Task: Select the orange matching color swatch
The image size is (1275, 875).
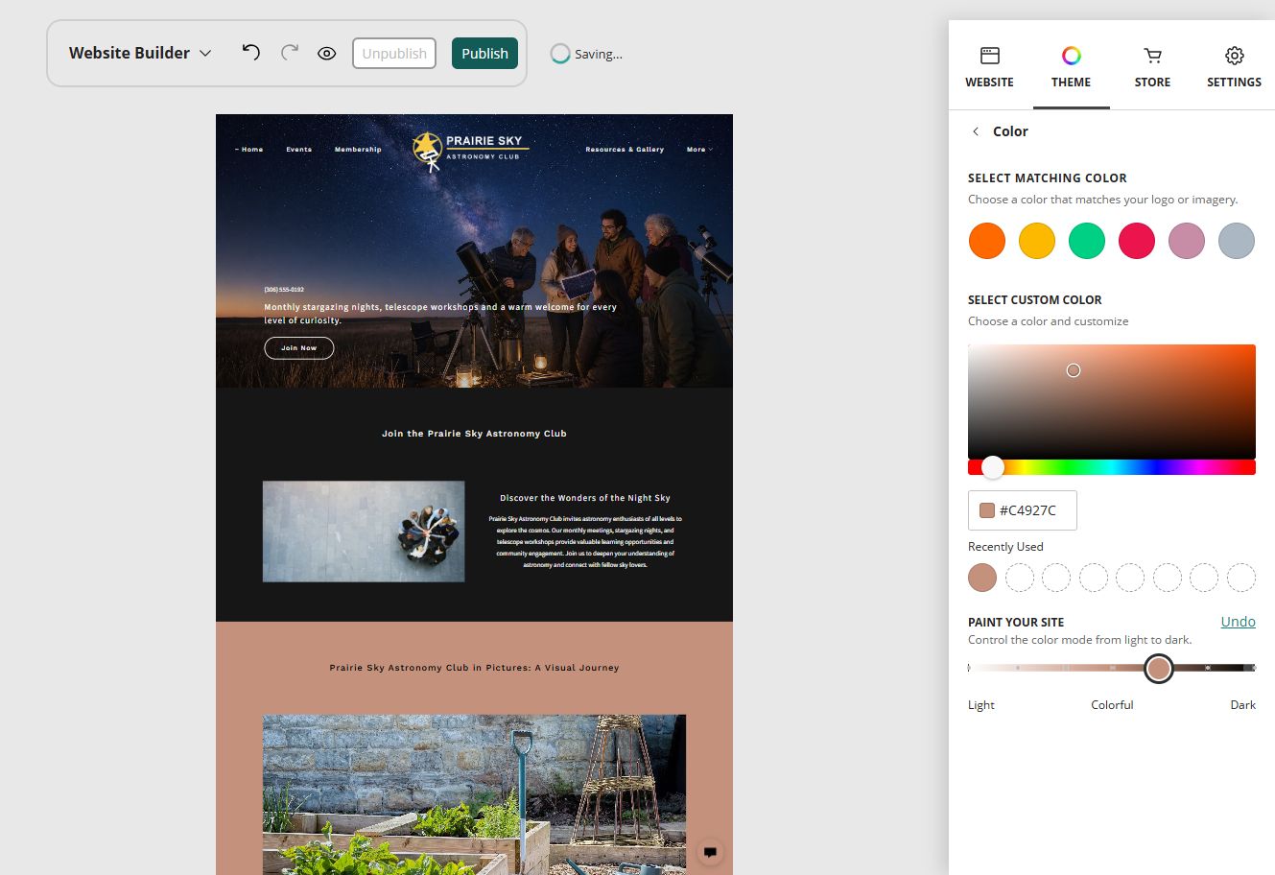Action: 986,241
